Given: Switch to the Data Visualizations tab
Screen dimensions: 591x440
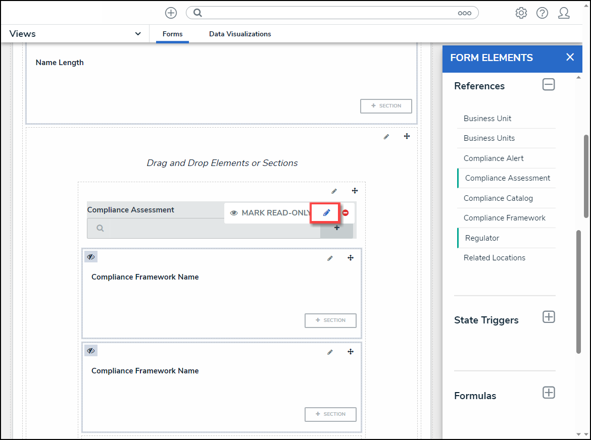Looking at the screenshot, I should [240, 34].
